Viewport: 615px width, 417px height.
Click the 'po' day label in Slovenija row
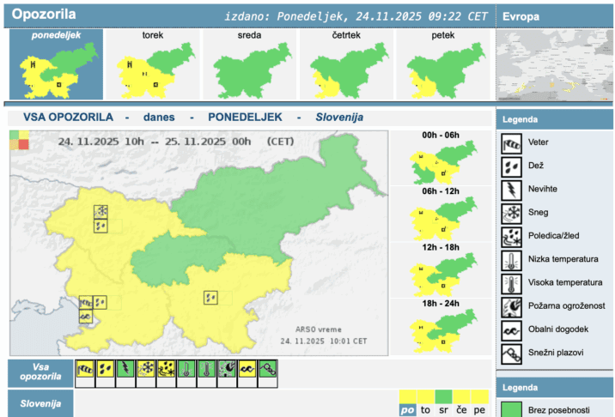[x=408, y=411]
